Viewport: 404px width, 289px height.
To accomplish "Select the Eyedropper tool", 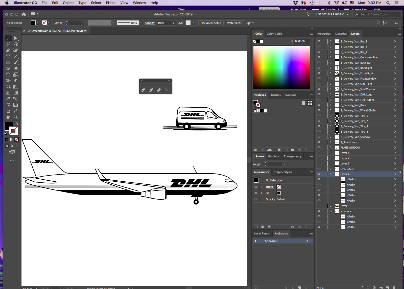I will pos(8,99).
